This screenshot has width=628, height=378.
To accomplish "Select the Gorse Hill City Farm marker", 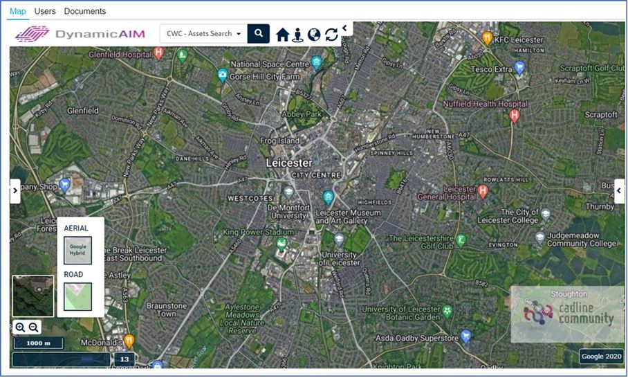I will pyautogui.click(x=222, y=75).
